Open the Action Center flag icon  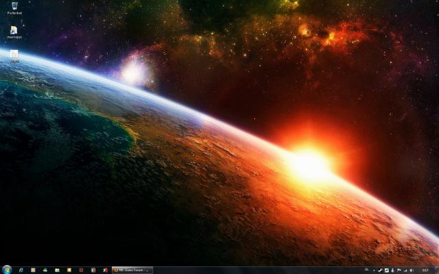pyautogui.click(x=399, y=270)
